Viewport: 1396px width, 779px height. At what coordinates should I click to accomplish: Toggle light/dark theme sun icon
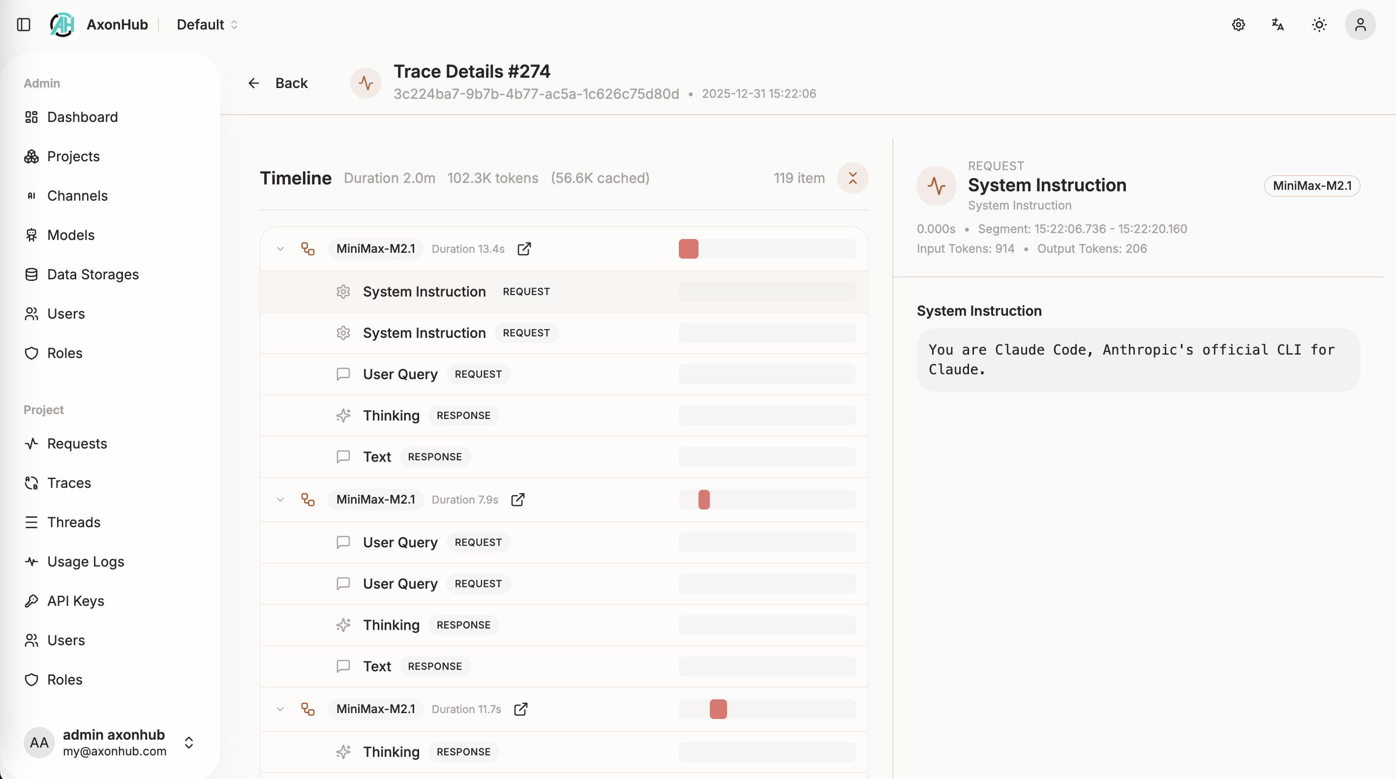tap(1318, 25)
